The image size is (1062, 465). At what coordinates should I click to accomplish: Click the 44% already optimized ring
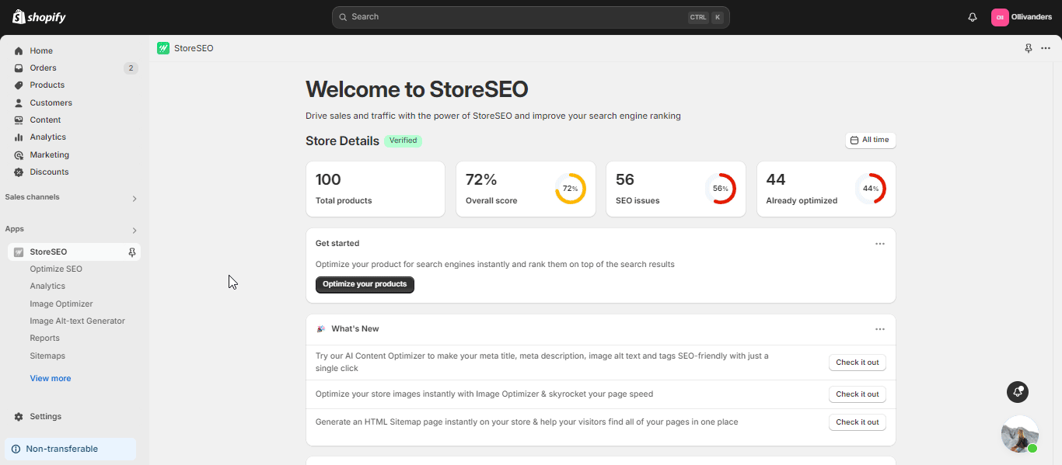click(x=871, y=189)
